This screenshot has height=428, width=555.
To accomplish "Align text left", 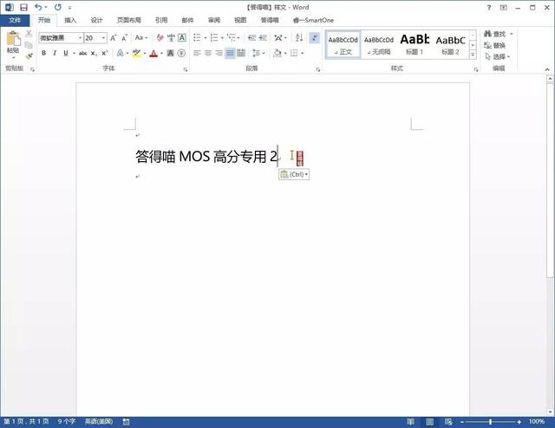I will [197, 53].
